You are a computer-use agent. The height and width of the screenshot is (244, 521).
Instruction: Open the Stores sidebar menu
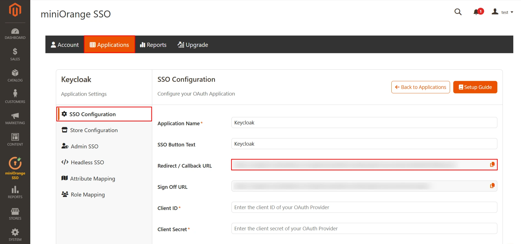coord(15,214)
